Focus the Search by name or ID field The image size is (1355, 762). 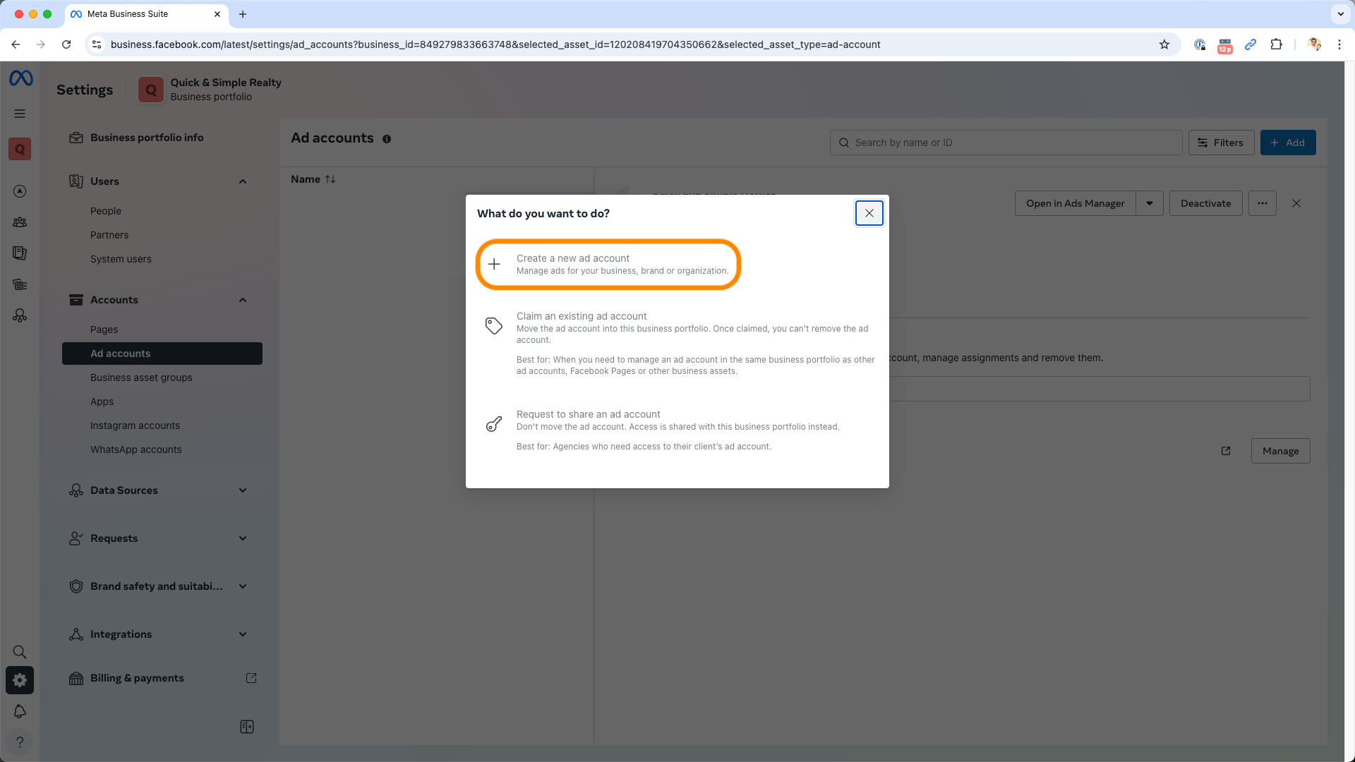1006,143
